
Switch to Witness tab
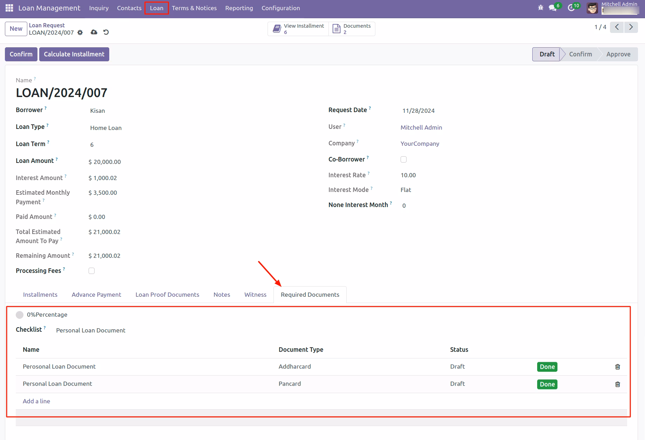pyautogui.click(x=255, y=295)
